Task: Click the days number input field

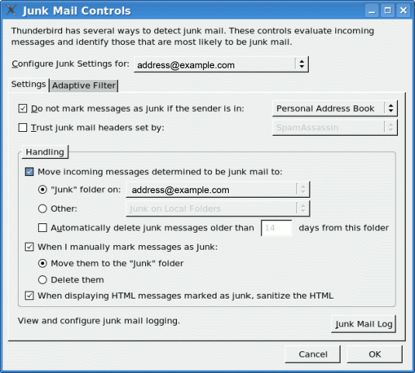Action: (276, 228)
